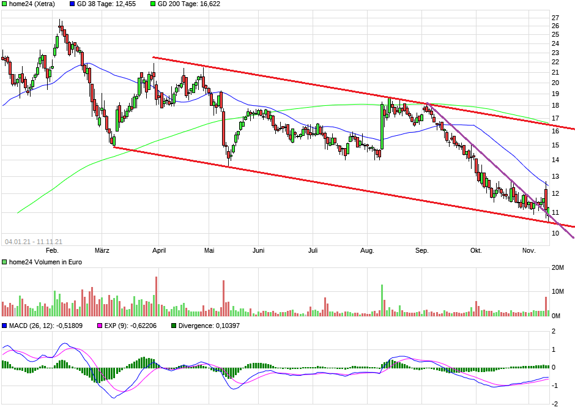Viewport: 575px width, 410px height.
Task: Click the 'Divergence: 0,10397' label
Action: (x=209, y=326)
